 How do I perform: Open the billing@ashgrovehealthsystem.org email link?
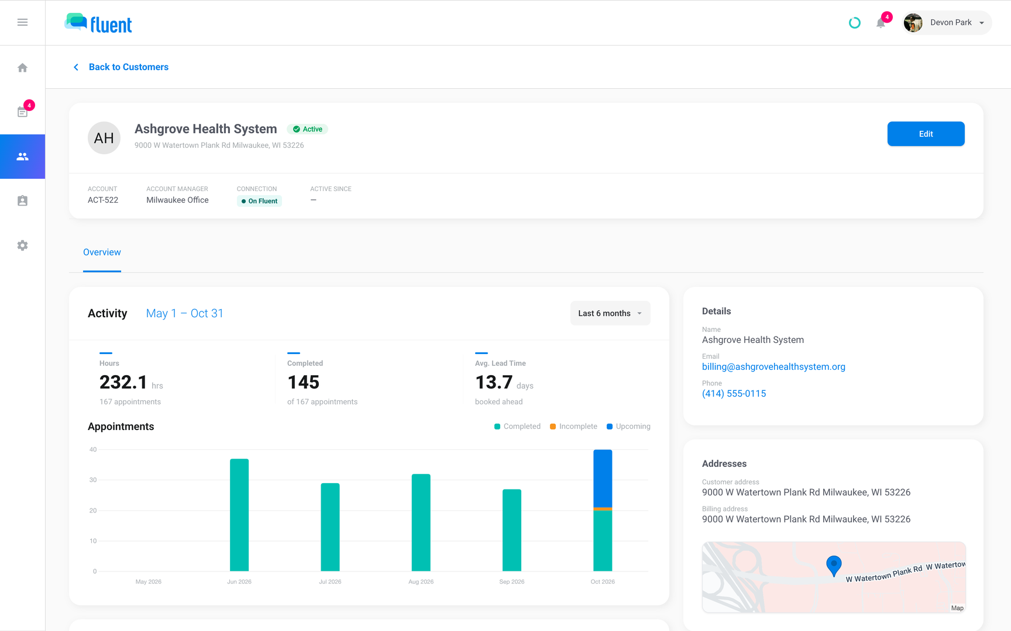click(773, 367)
